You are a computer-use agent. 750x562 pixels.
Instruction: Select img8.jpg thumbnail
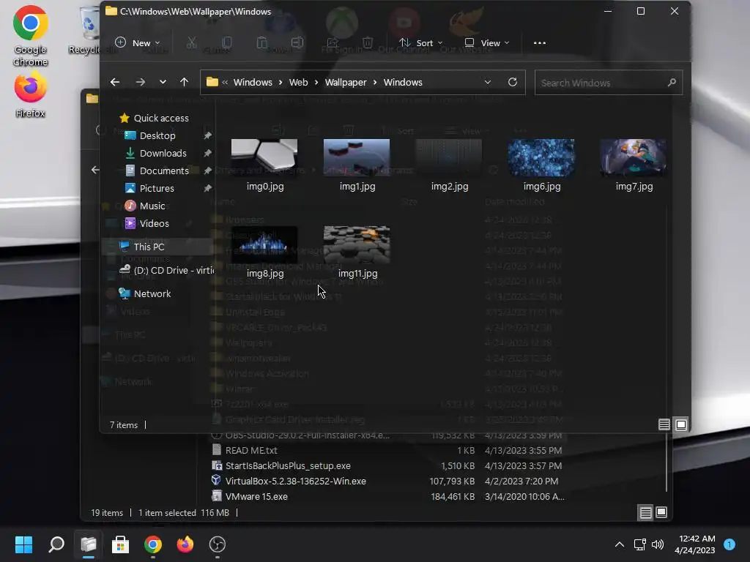(264, 244)
